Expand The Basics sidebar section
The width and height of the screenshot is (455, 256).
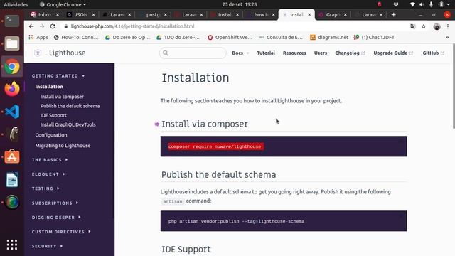pyautogui.click(x=50, y=159)
